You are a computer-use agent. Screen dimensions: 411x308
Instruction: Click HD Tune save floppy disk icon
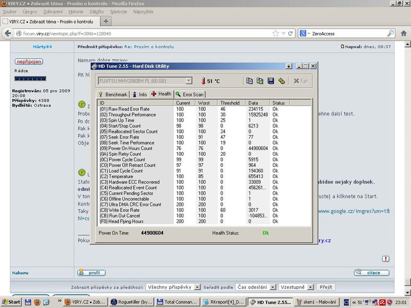click(x=271, y=81)
